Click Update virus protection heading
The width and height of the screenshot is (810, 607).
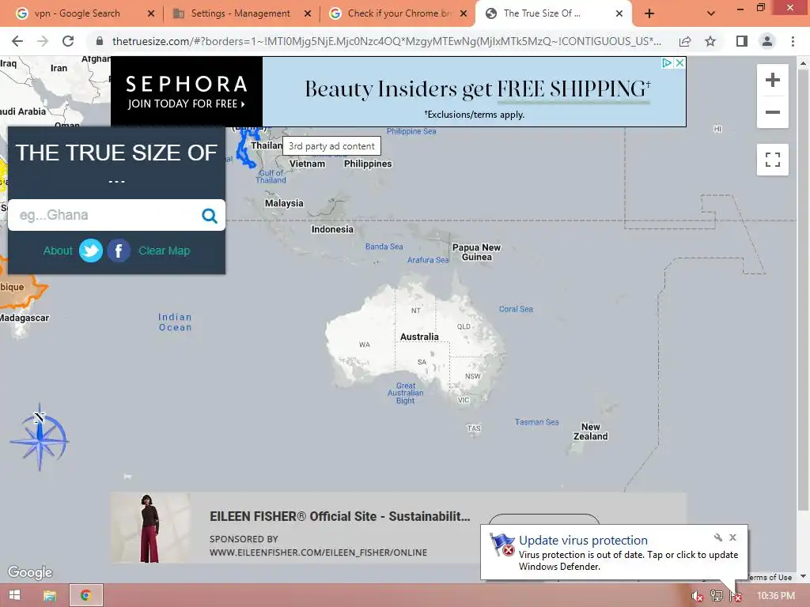pyautogui.click(x=583, y=540)
